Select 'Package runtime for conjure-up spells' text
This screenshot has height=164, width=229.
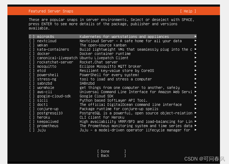coord(119,109)
